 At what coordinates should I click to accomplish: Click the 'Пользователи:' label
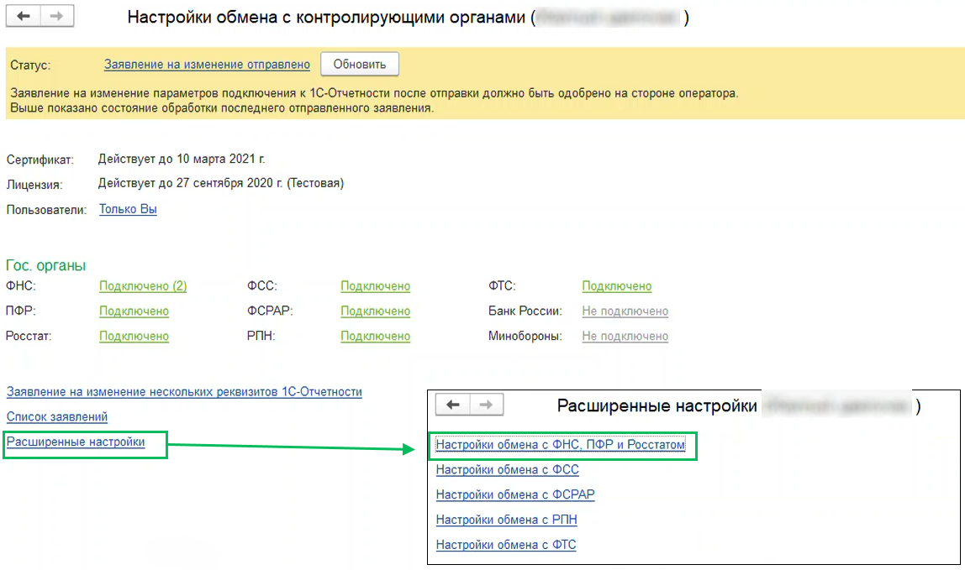click(x=47, y=210)
